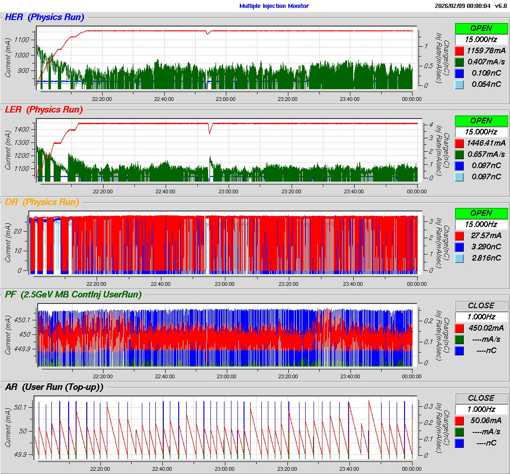Click the HER red current color swatch
Viewport: 510px width, 474px height.
click(459, 50)
